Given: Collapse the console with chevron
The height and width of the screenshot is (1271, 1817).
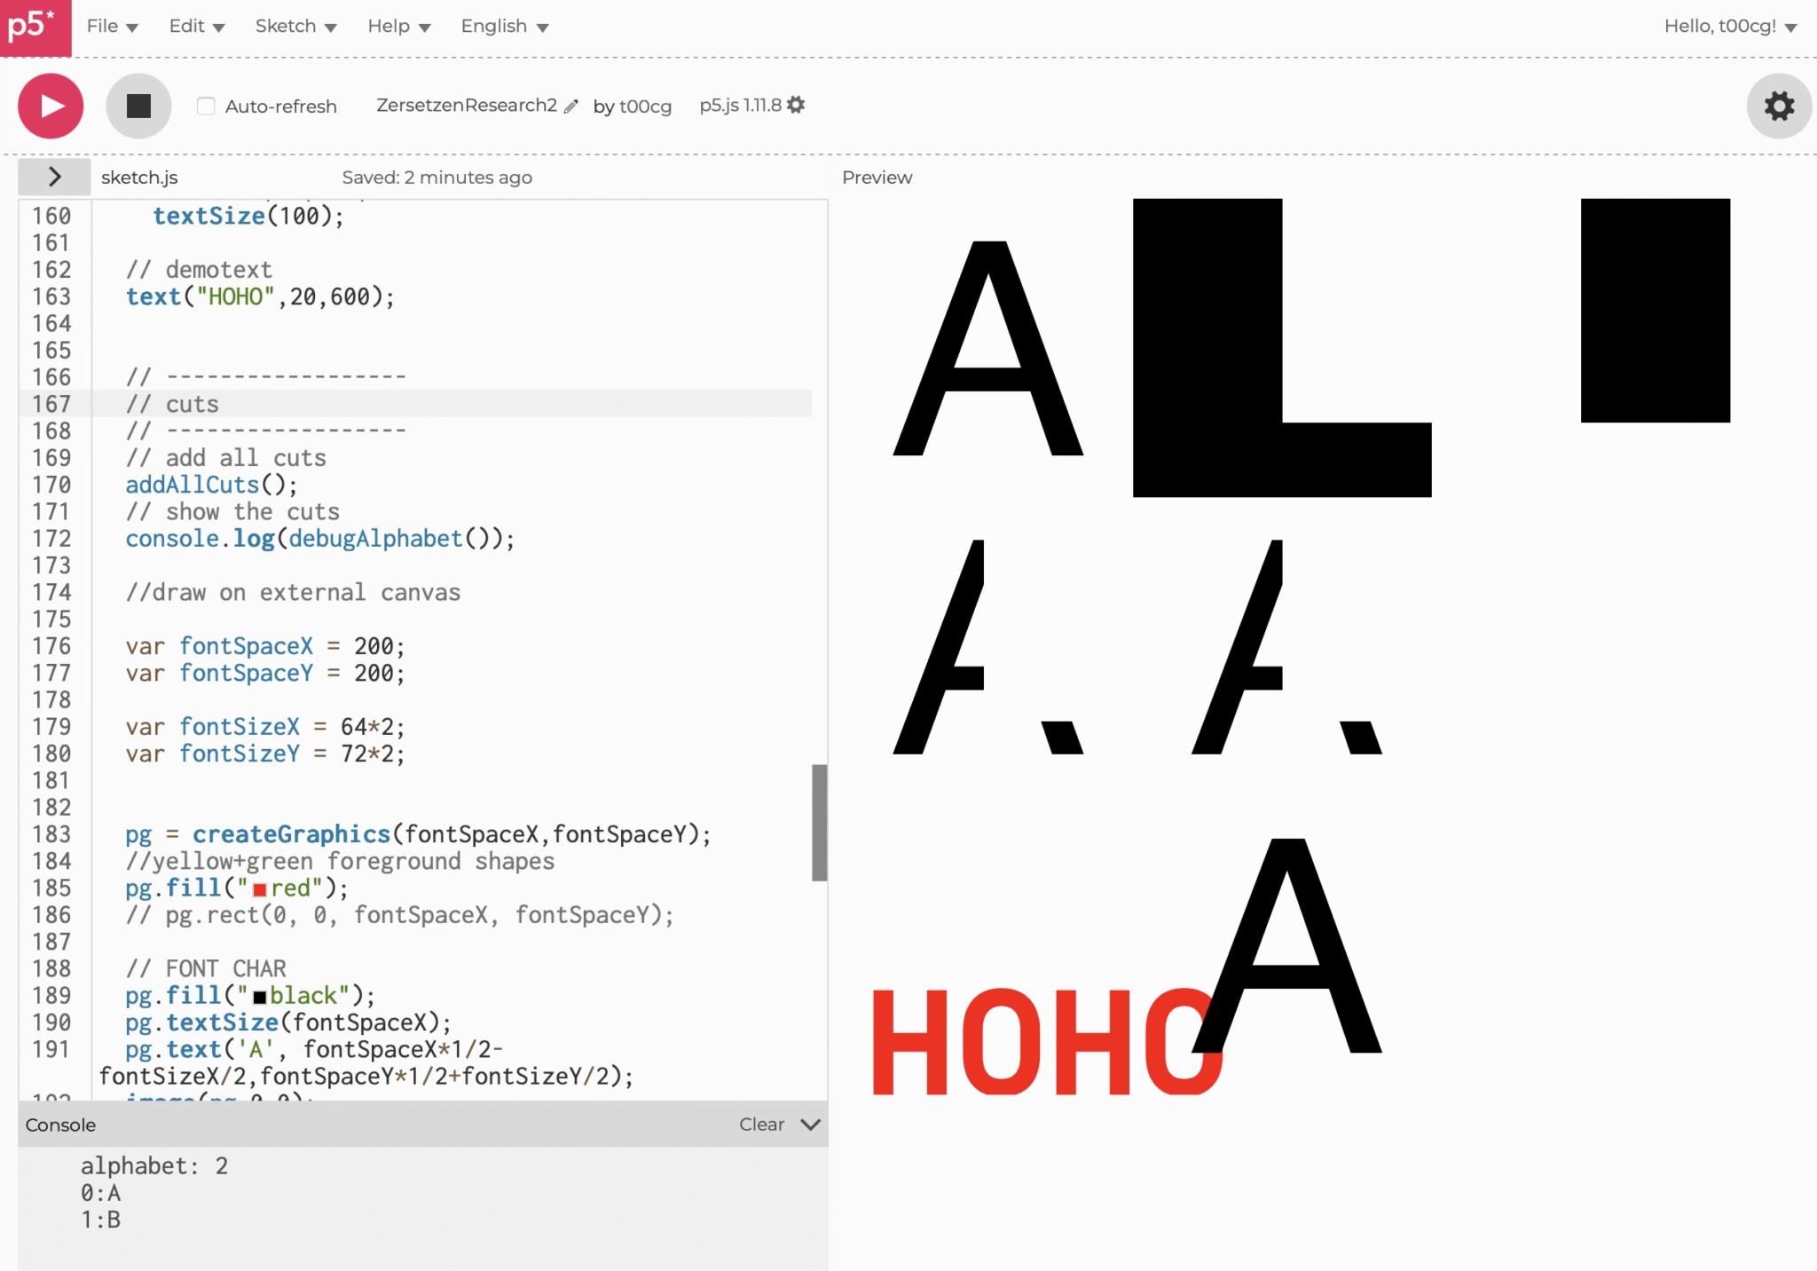Looking at the screenshot, I should coord(810,1125).
